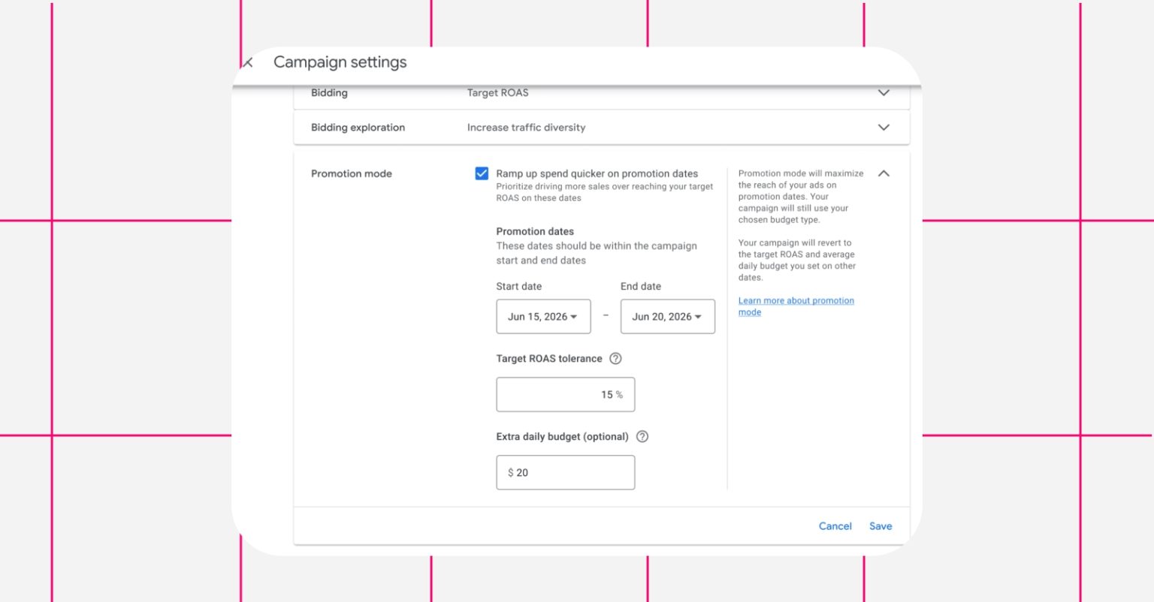Select the Target ROAS value text
This screenshot has height=602, width=1154.
497,93
